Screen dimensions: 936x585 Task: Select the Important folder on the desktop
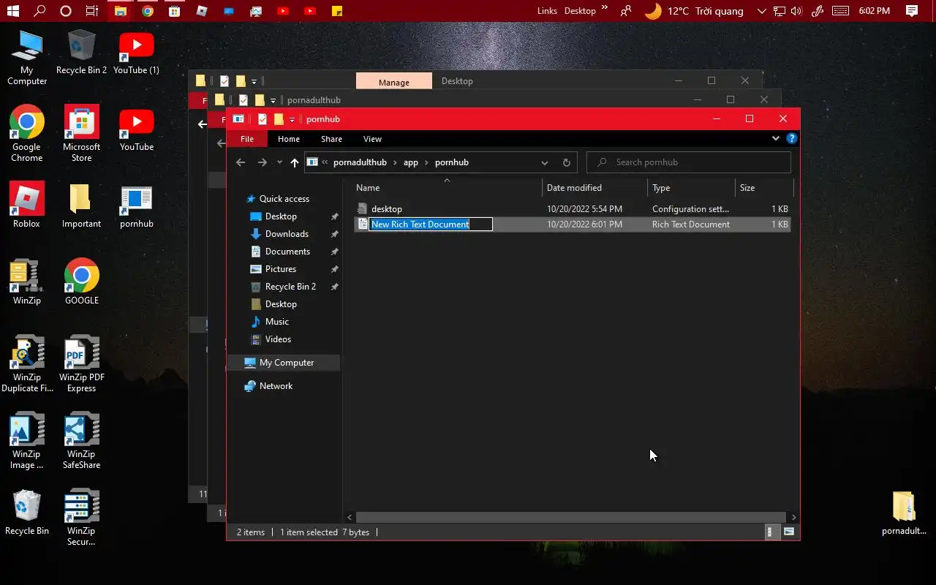81,205
